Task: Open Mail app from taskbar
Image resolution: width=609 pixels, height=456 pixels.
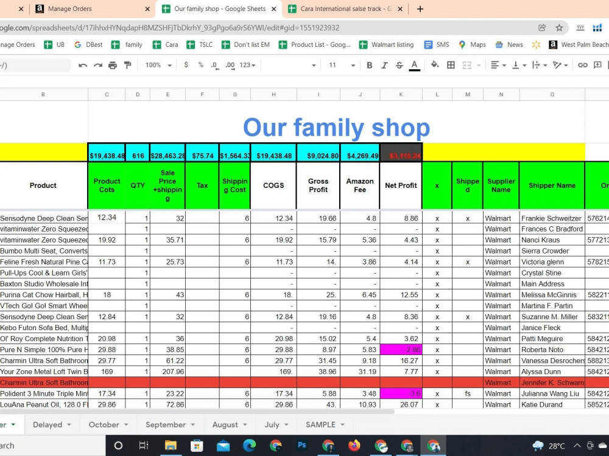Action: (x=223, y=446)
